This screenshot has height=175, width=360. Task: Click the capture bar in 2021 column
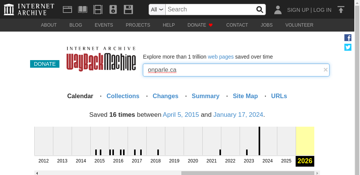(x=220, y=152)
